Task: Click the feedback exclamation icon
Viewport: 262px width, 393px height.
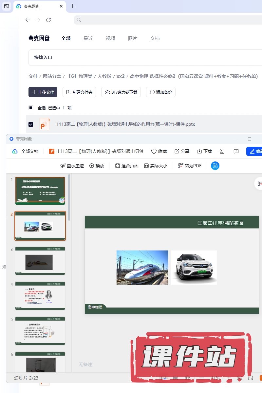Action: click(x=236, y=151)
